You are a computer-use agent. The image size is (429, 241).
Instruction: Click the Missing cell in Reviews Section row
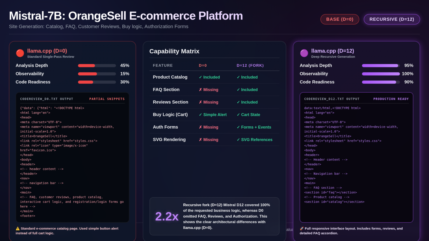[208, 102]
